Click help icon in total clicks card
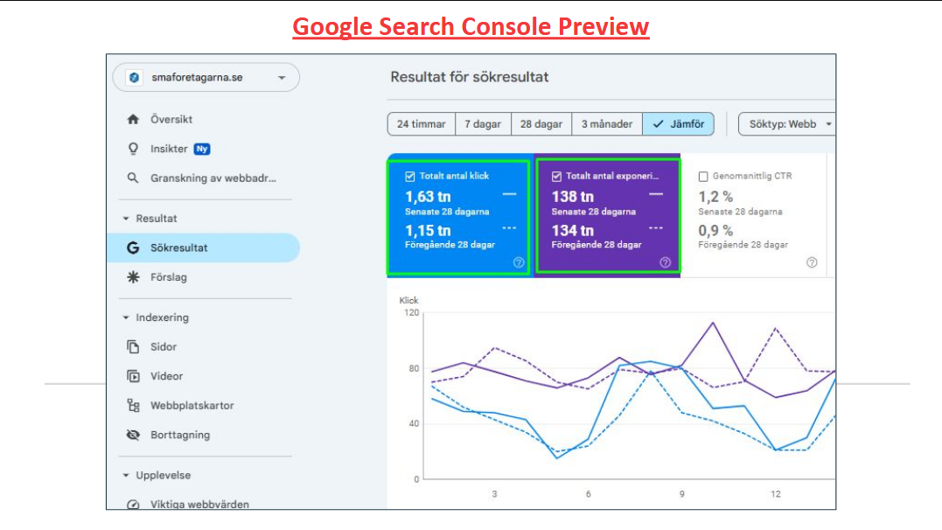Image resolution: width=942 pixels, height=530 pixels. pyautogui.click(x=519, y=262)
